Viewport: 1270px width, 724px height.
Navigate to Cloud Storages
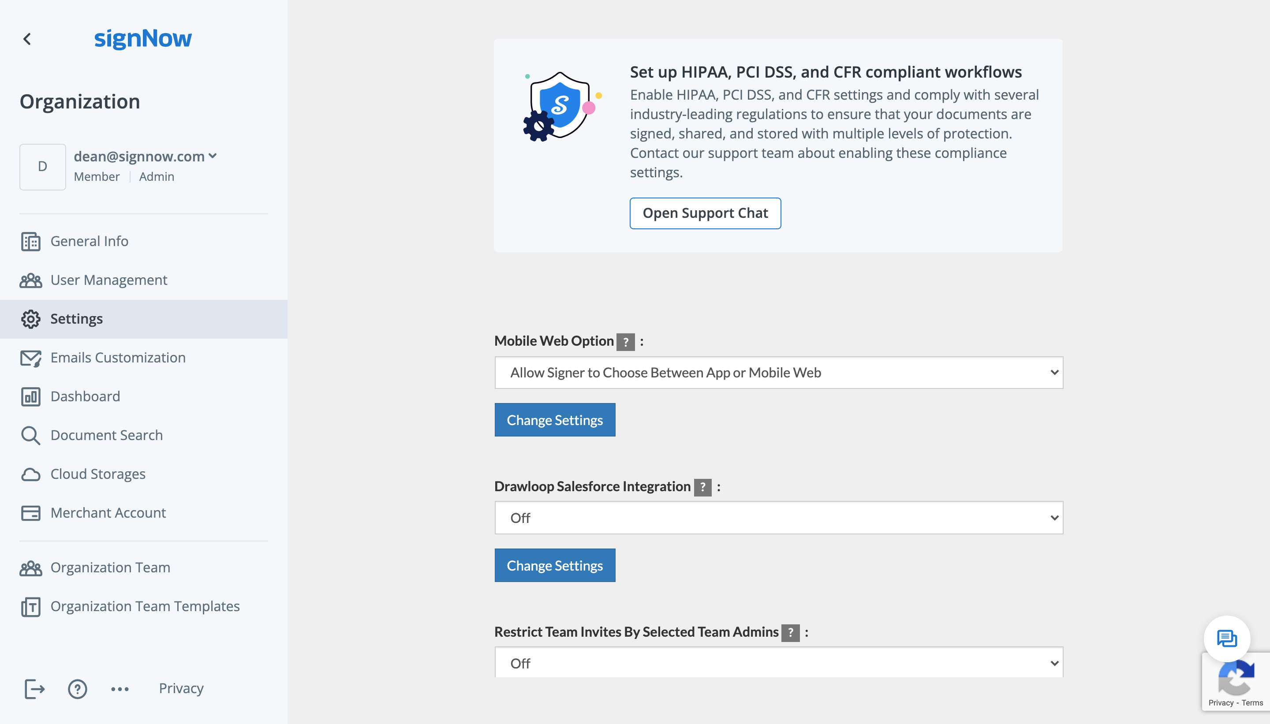tap(98, 474)
